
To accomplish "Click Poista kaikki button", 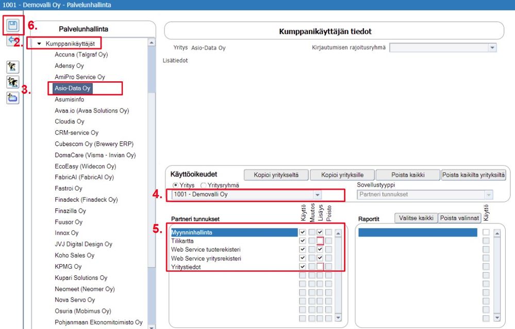I will [408, 175].
